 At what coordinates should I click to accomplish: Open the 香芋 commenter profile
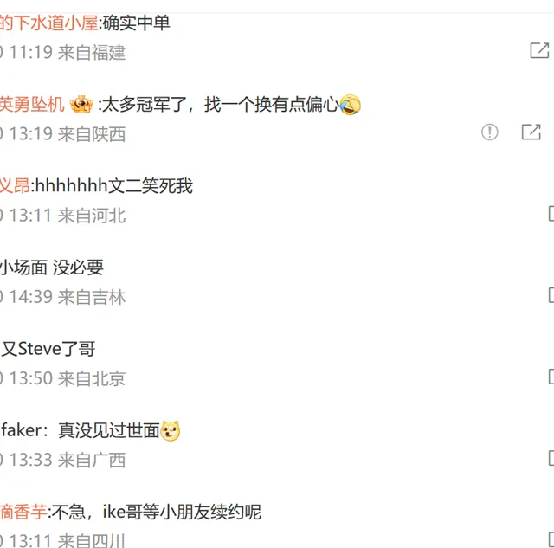tap(23, 512)
